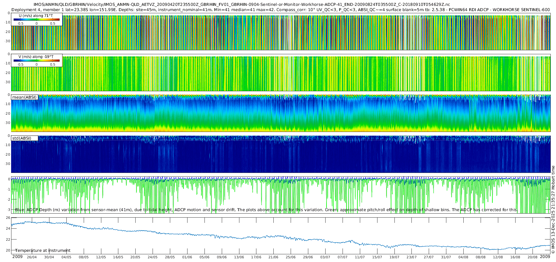556x262 pixels.
Task: Select the mean(ABSI) panel label
Action: click(24, 97)
